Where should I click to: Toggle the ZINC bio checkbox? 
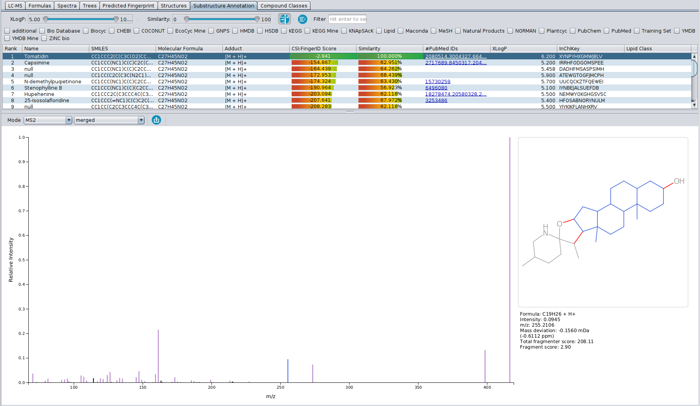44,38
